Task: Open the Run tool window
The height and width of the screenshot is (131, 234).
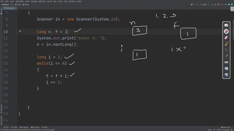Action: [x=6, y=127]
